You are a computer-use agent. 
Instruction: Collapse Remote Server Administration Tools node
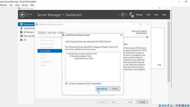[x=67, y=53]
